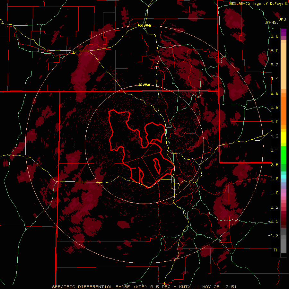This screenshot has height=289, width=289.
Task: Click the 2.6 scale value label
Action: point(275,165)
